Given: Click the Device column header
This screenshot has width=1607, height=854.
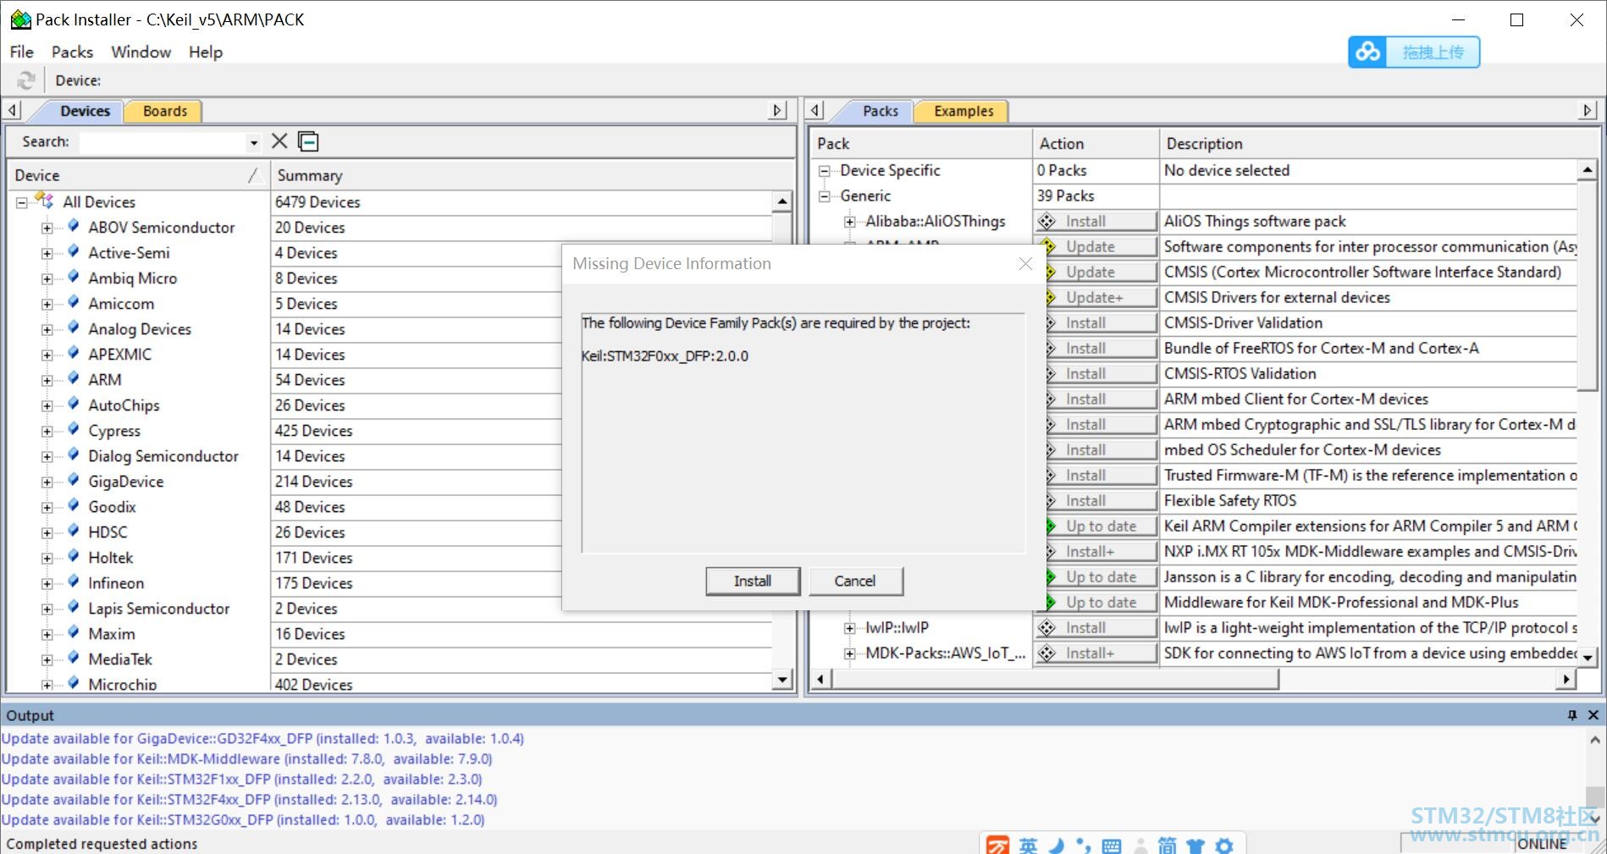Looking at the screenshot, I should [x=138, y=175].
